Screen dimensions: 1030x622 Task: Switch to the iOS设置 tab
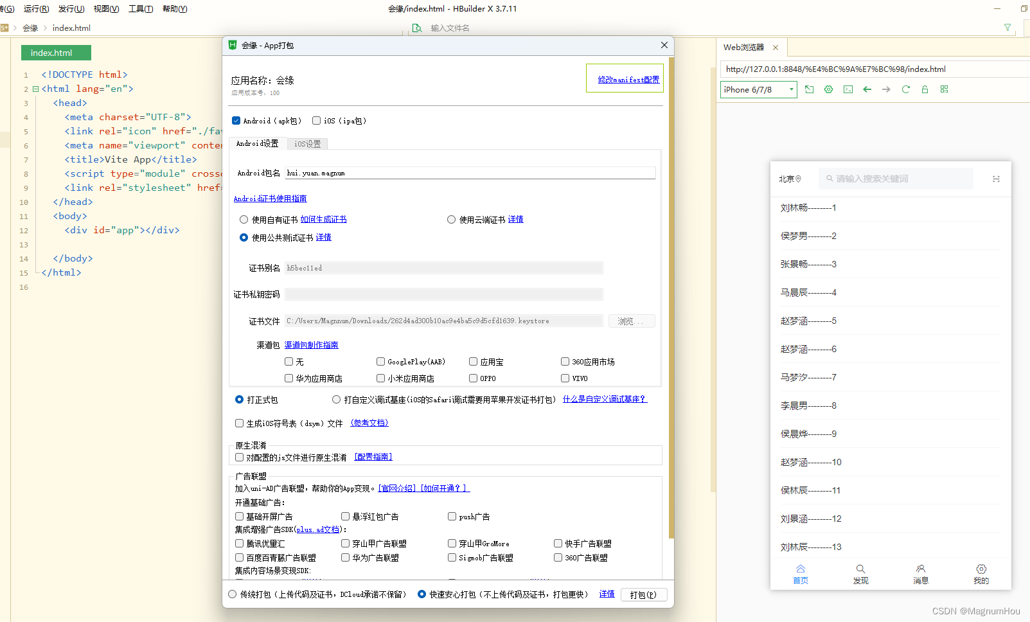[x=307, y=143]
